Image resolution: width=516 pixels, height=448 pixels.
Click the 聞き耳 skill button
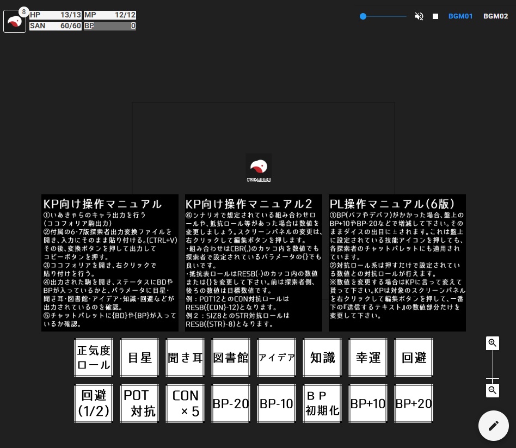(185, 358)
